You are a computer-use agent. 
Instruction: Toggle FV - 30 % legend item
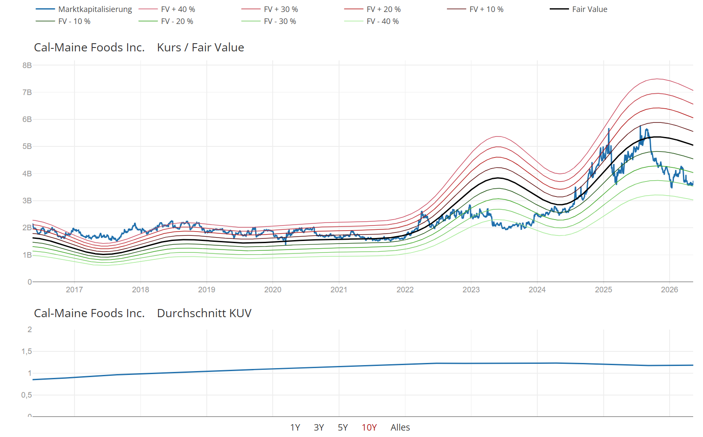pos(269,21)
